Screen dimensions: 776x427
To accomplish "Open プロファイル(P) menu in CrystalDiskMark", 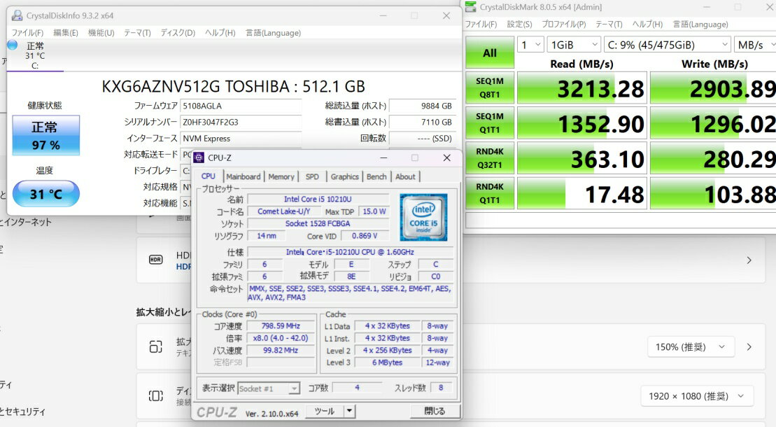I will tap(563, 24).
